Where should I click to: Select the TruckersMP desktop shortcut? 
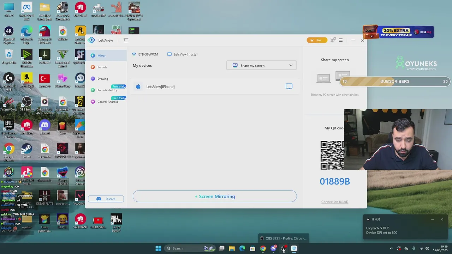pos(99,10)
